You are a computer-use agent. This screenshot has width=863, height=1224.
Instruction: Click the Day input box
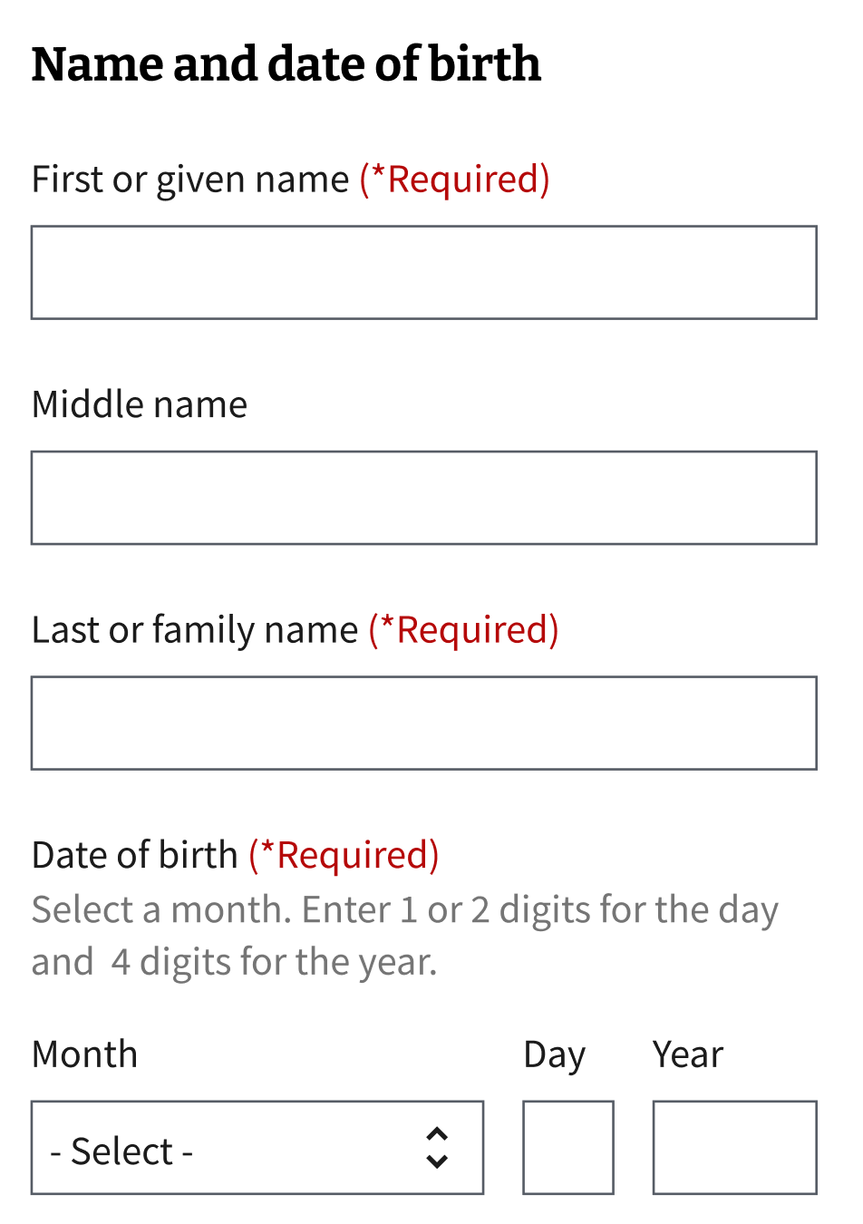pos(567,1148)
